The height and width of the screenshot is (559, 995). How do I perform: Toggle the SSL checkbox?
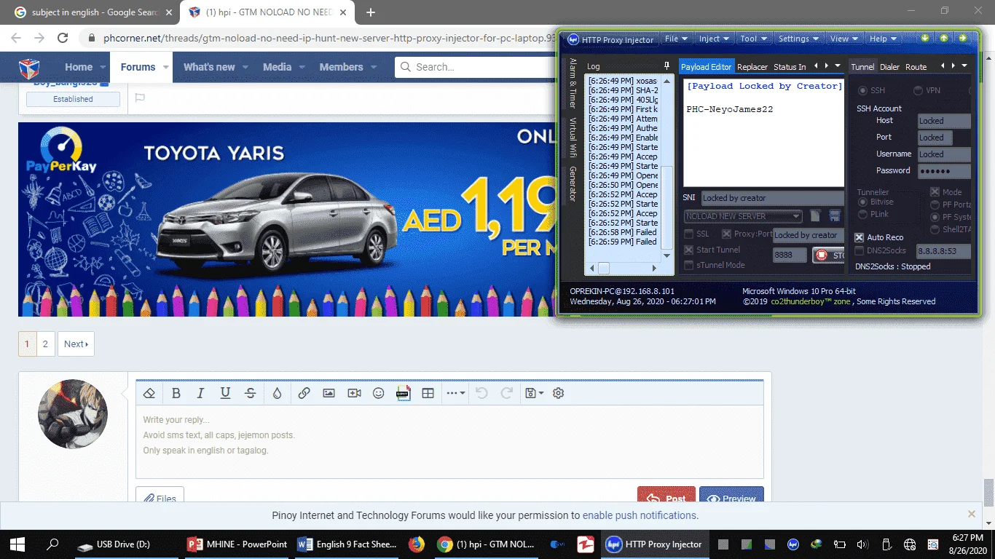(689, 234)
